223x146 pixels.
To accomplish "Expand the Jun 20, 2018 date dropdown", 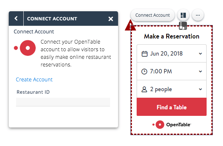I will tap(200, 54).
